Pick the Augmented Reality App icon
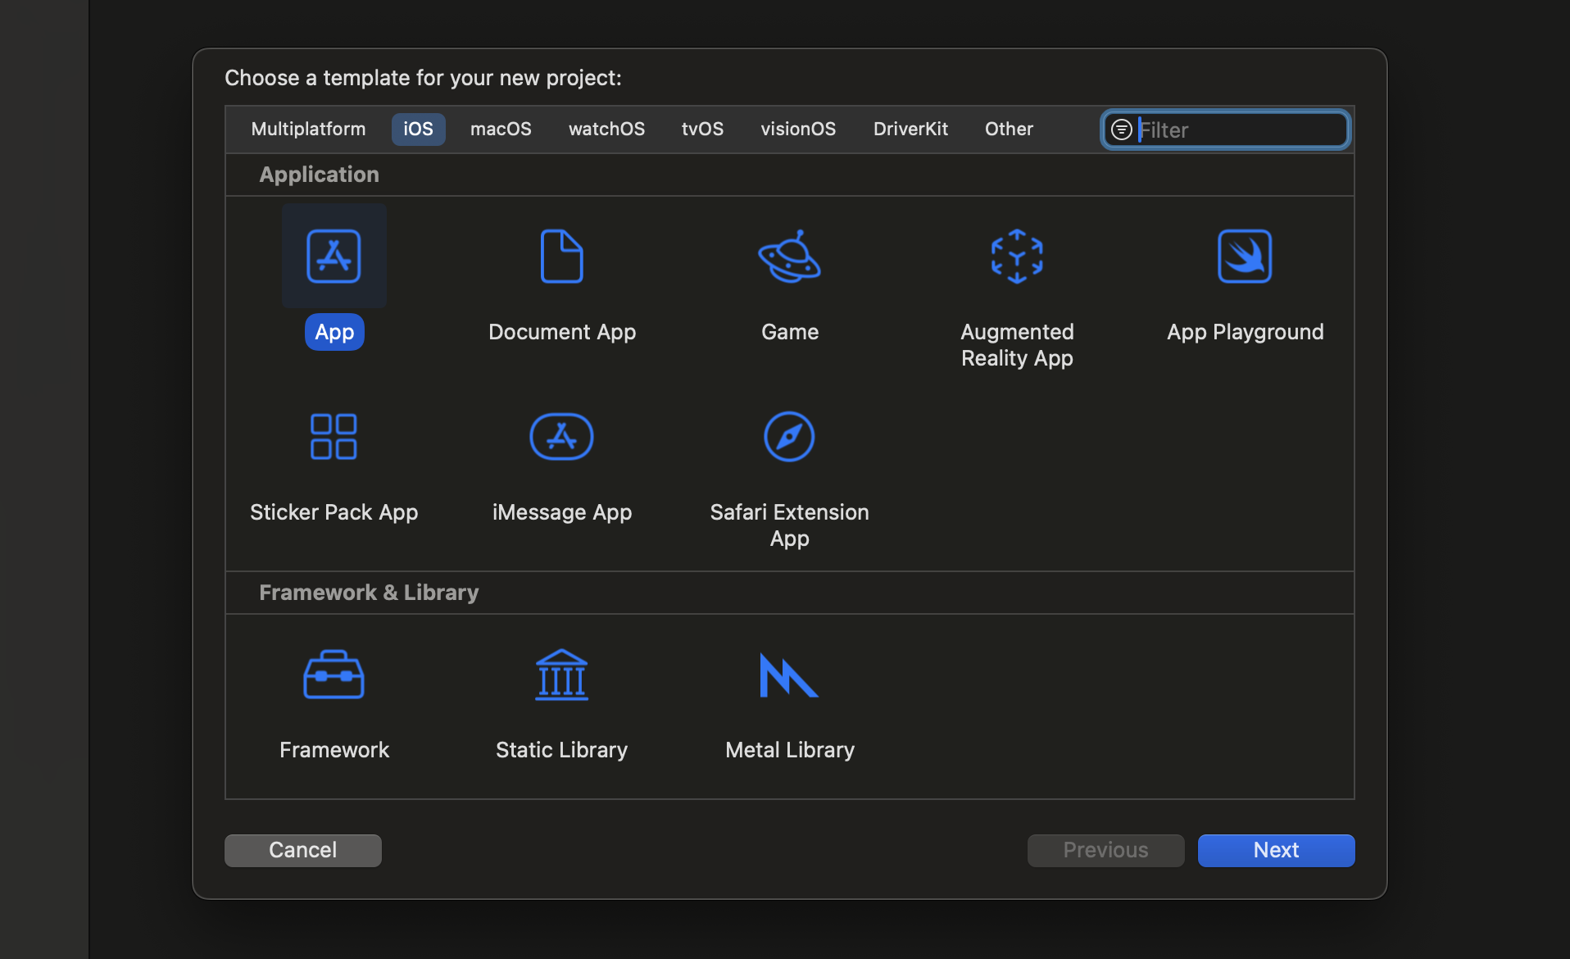The width and height of the screenshot is (1570, 959). 1017,257
